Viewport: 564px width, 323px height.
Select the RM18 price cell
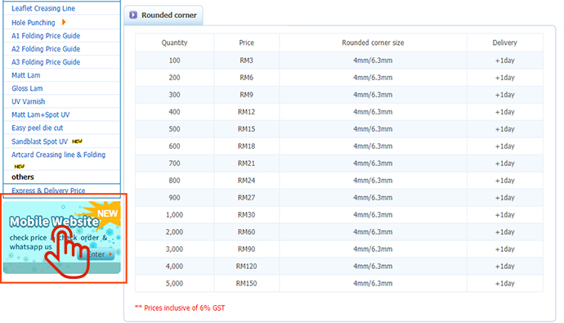tap(246, 146)
